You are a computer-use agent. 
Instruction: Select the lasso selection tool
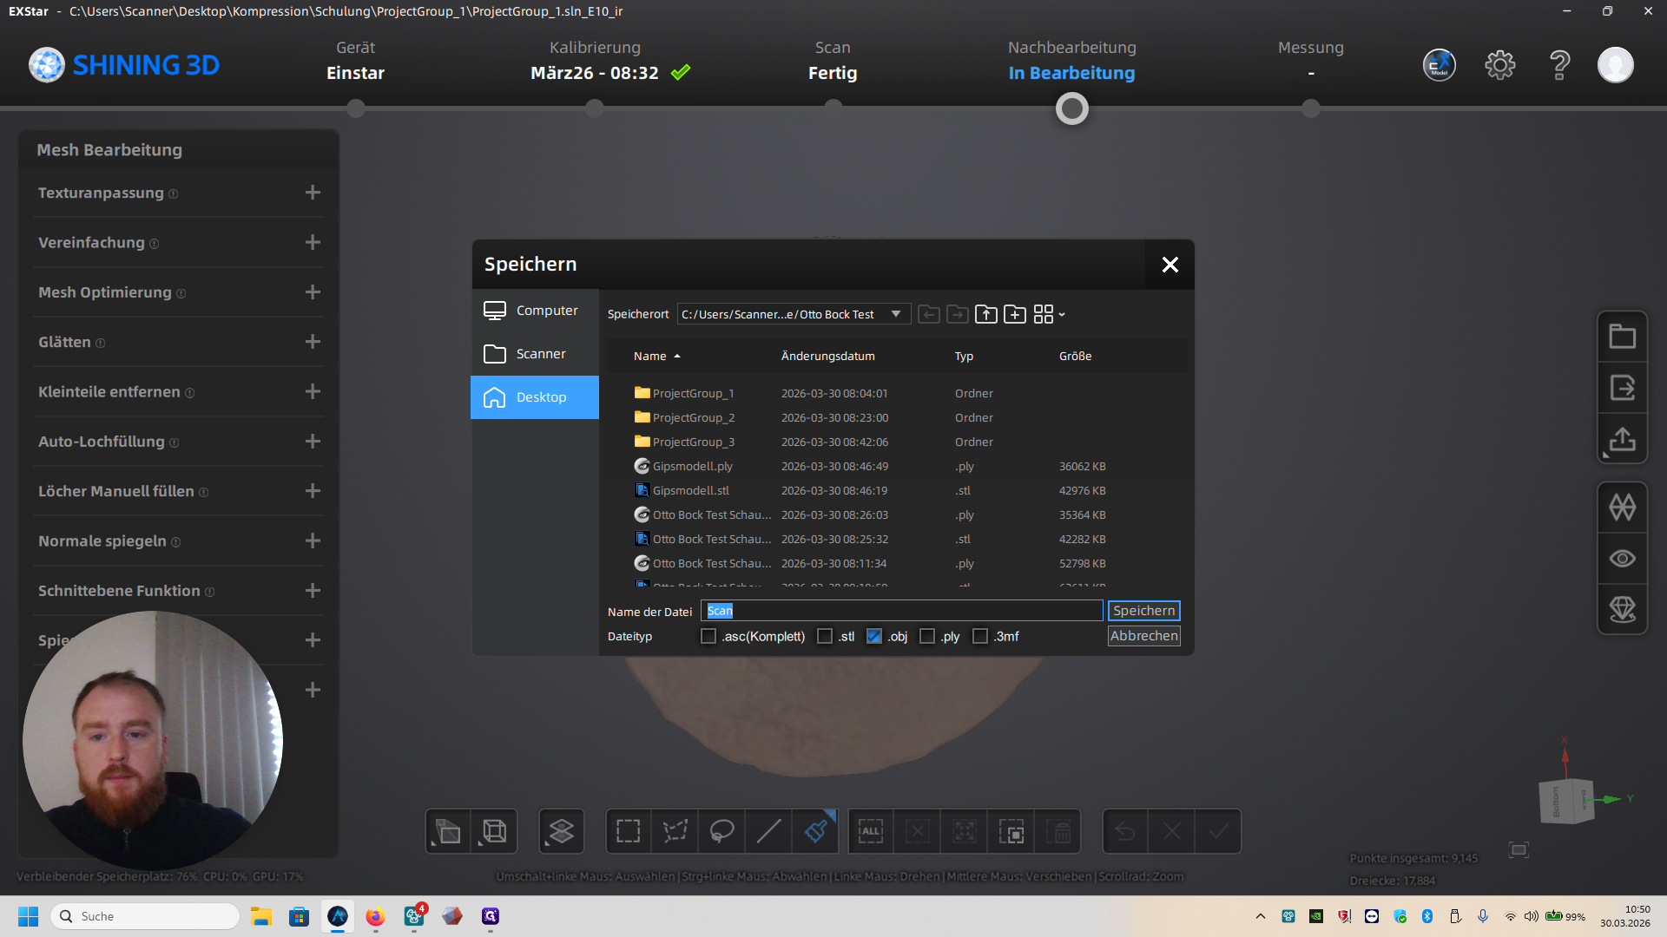pyautogui.click(x=721, y=831)
